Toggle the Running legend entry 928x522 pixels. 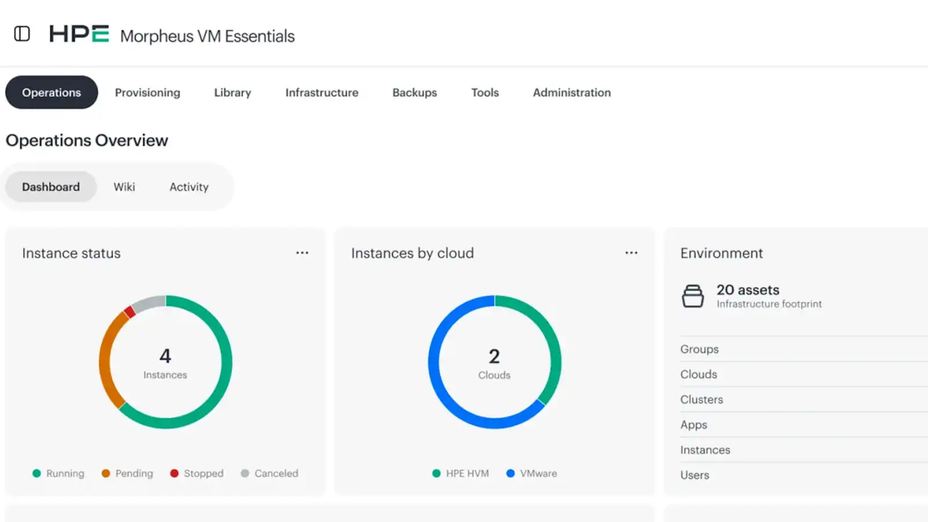[x=59, y=473]
